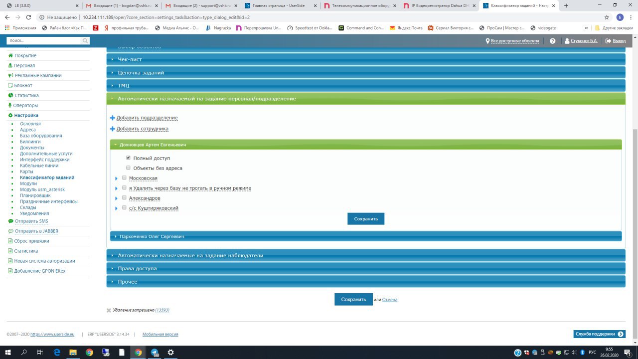This screenshot has height=359, width=638.
Task: Expand the ТМЦ section
Action: [366, 85]
